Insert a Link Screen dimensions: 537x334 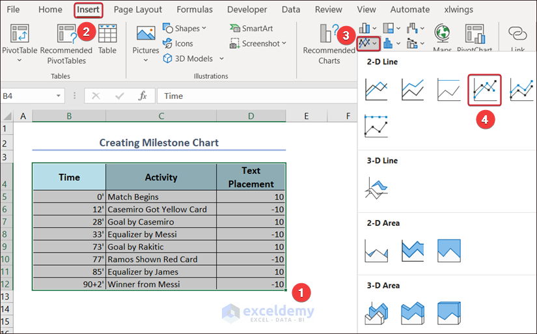click(x=517, y=37)
